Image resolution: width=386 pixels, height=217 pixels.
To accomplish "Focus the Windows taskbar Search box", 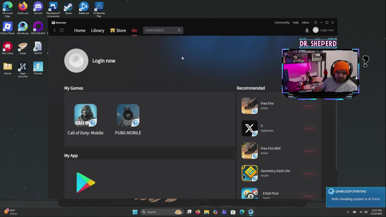I will click(162, 212).
